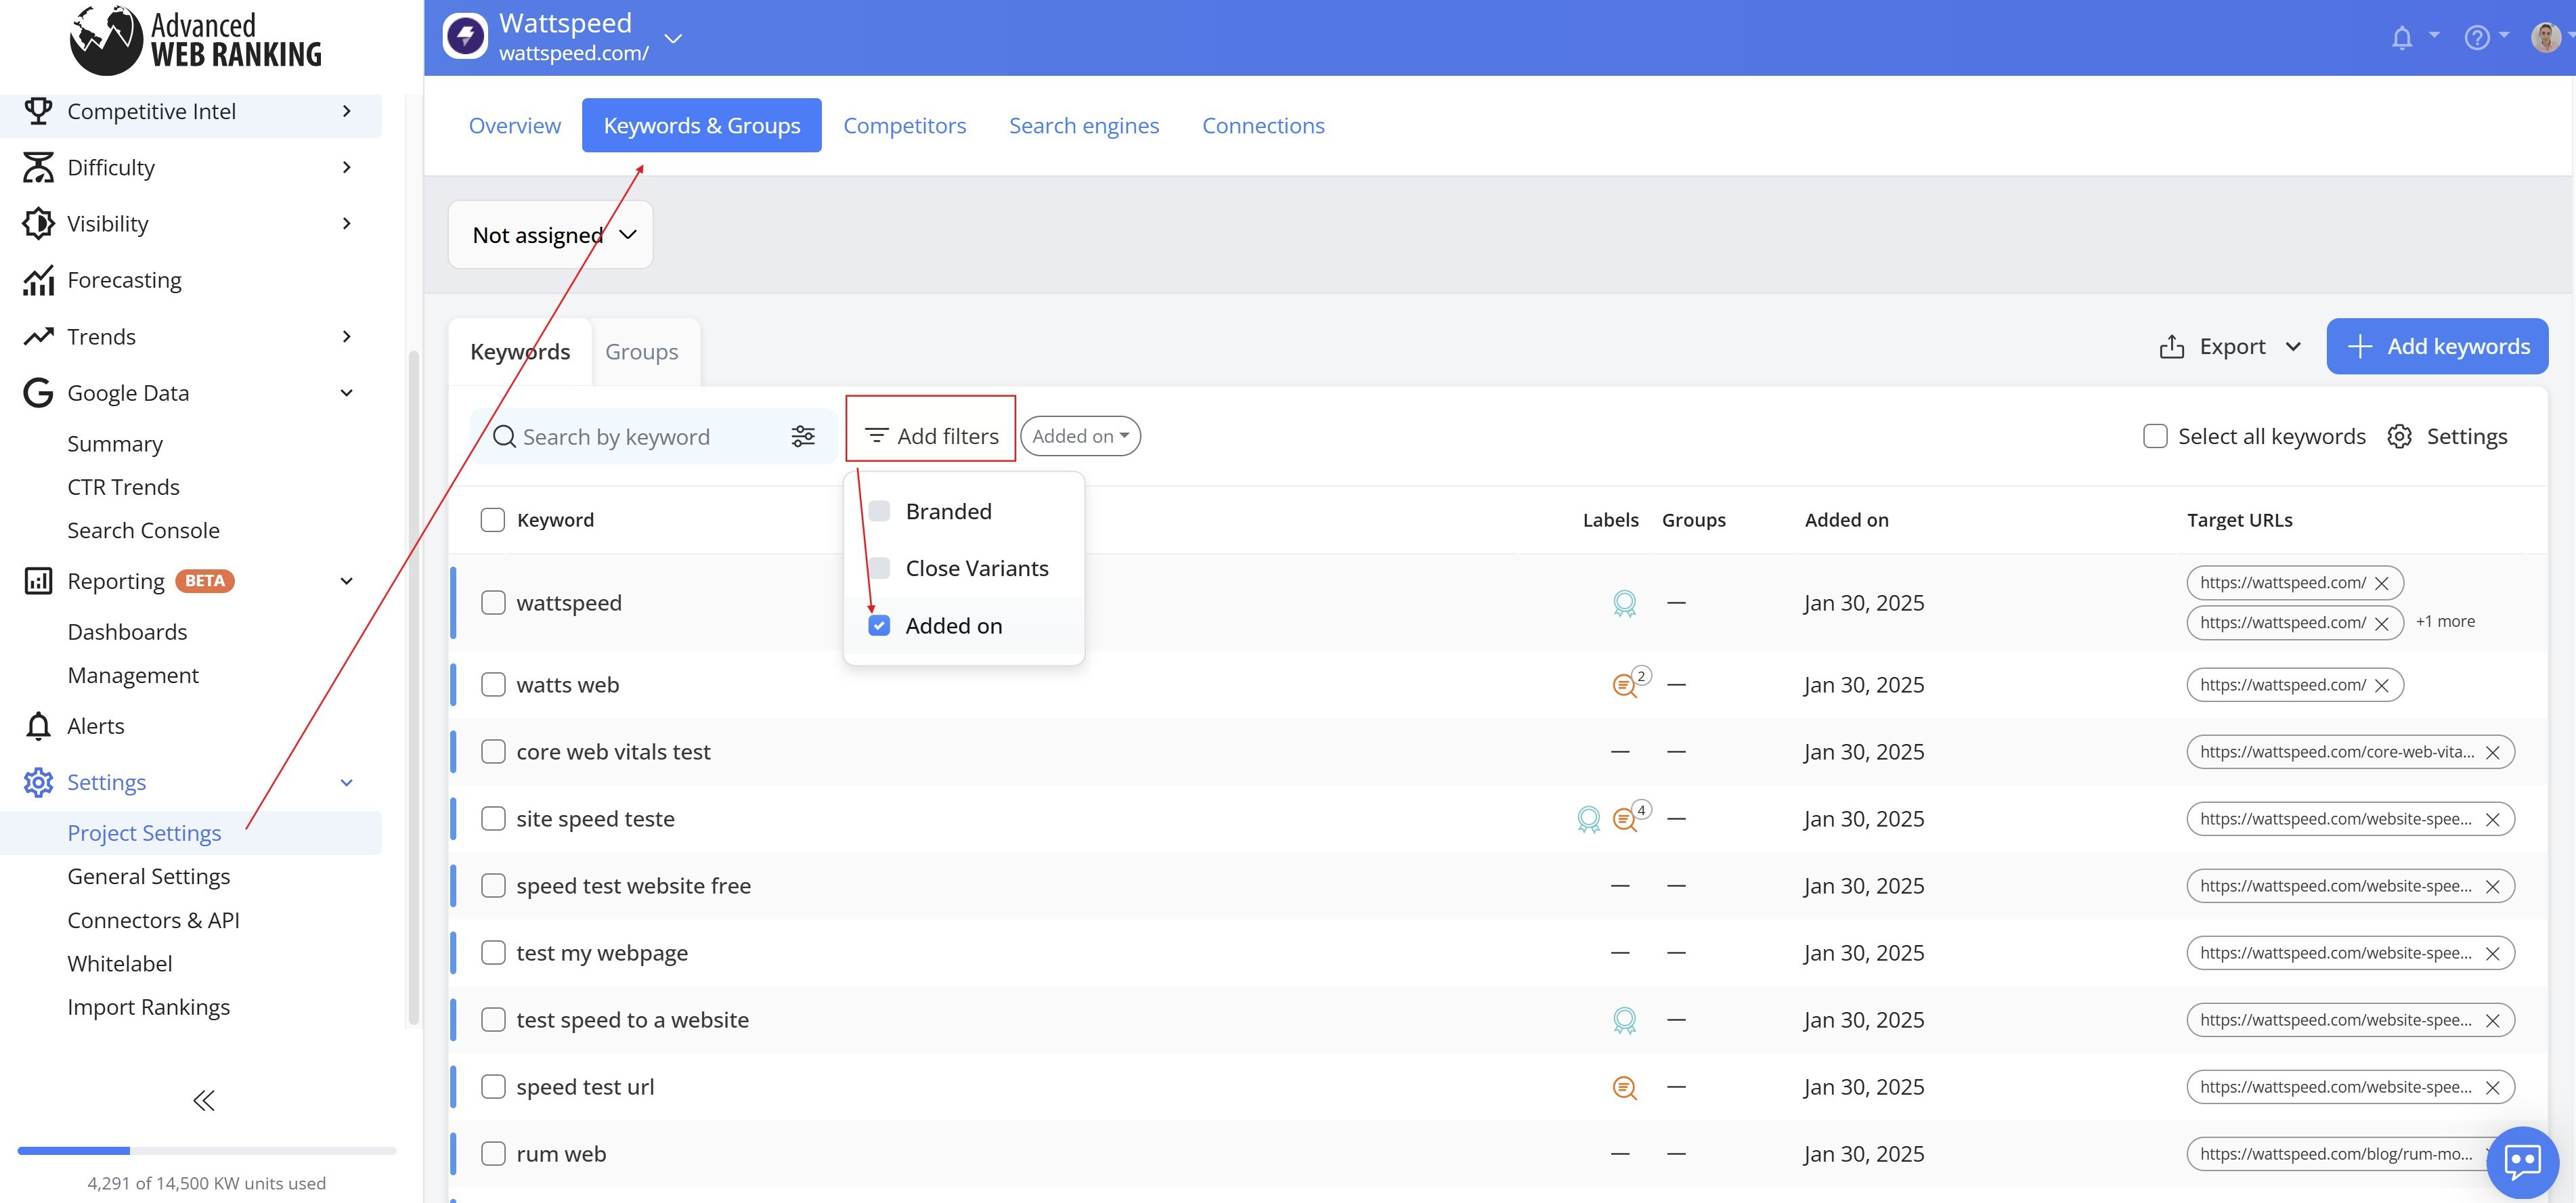Click the notes icon for site speed teste
2576x1203 pixels.
click(1624, 819)
